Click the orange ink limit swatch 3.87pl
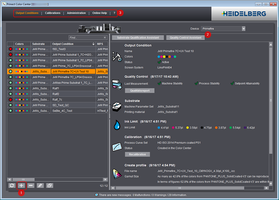 click(216, 128)
